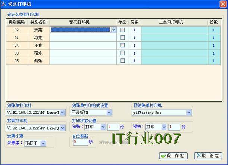
Task: Select the 主食 category name cell
Action: point(38,46)
